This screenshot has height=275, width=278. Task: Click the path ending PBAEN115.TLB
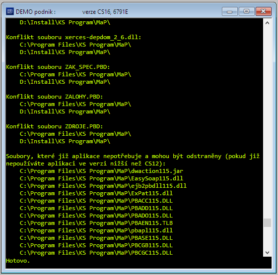[x=96, y=223]
